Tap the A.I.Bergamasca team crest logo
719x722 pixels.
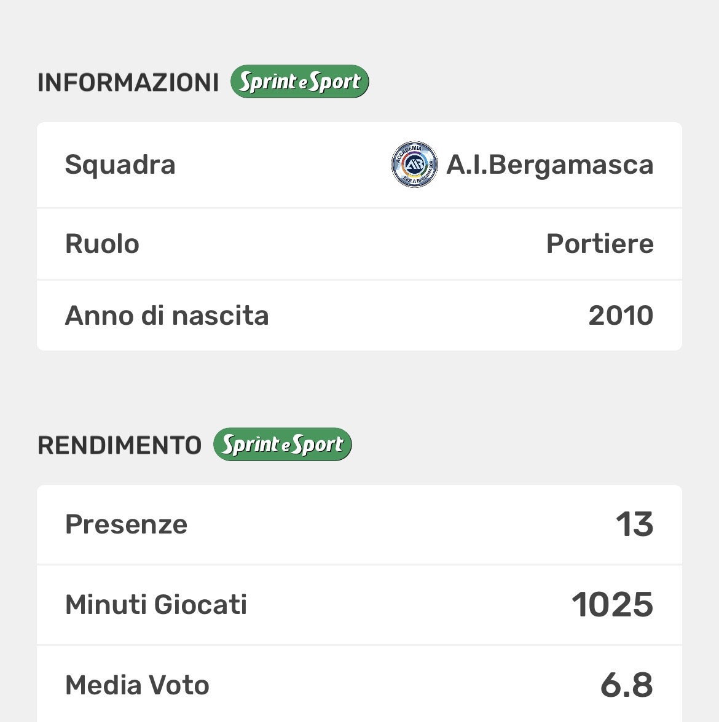point(415,165)
